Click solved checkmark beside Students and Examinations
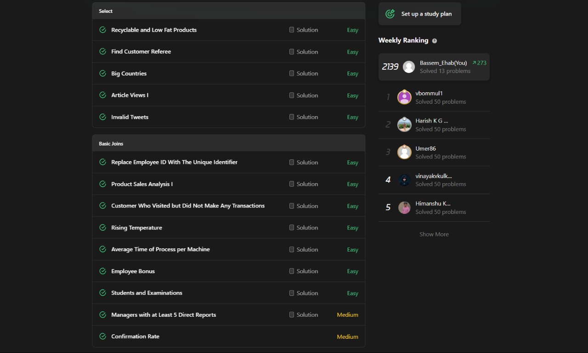Viewport: 588px width, 353px height. click(103, 293)
